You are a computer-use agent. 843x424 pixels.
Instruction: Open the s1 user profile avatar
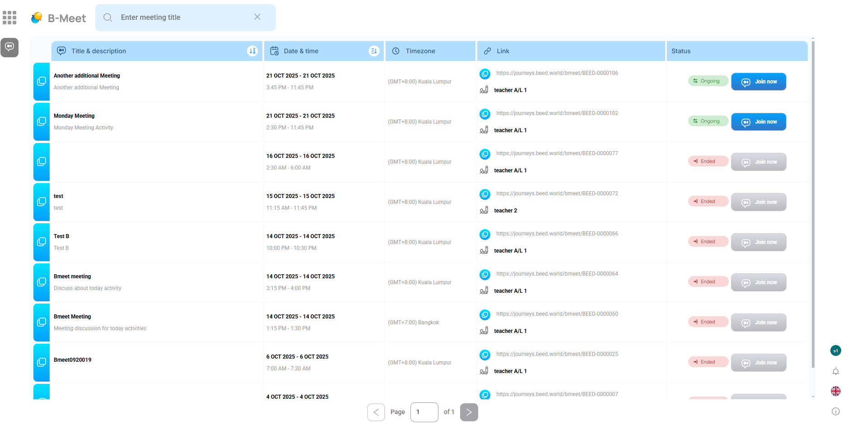(x=836, y=351)
